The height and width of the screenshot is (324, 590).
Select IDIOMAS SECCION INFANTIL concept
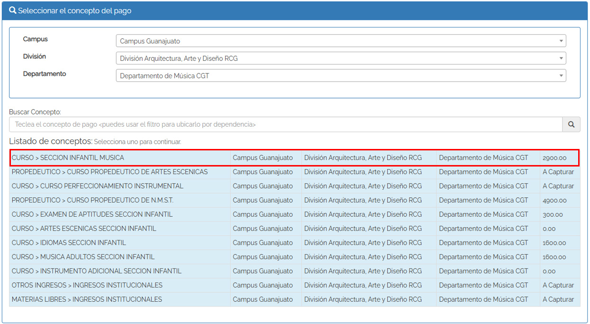pos(69,243)
